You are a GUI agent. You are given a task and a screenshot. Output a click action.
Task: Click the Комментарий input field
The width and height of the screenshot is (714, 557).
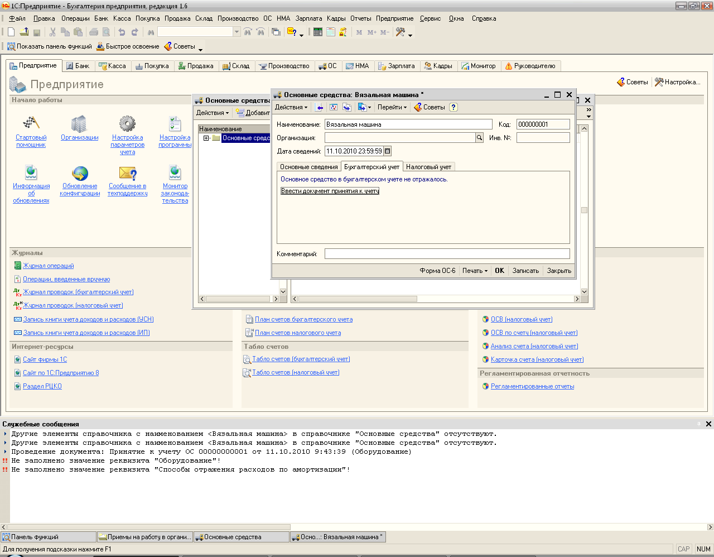pos(447,254)
